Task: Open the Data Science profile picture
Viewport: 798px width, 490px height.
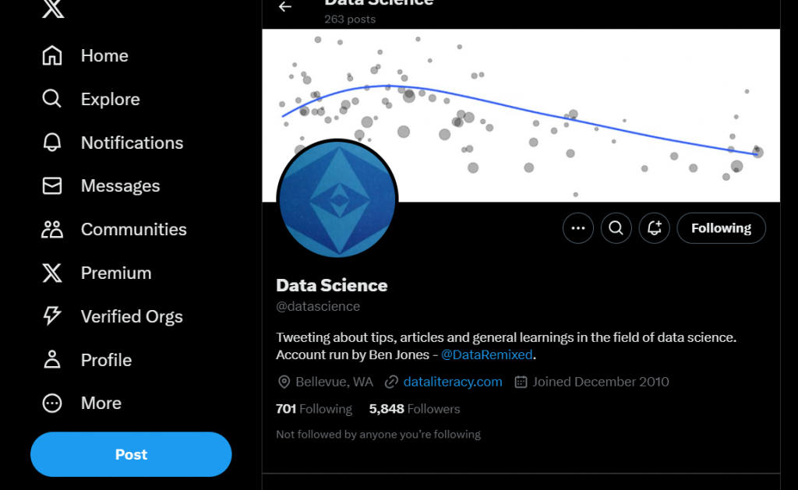Action: pyautogui.click(x=337, y=199)
